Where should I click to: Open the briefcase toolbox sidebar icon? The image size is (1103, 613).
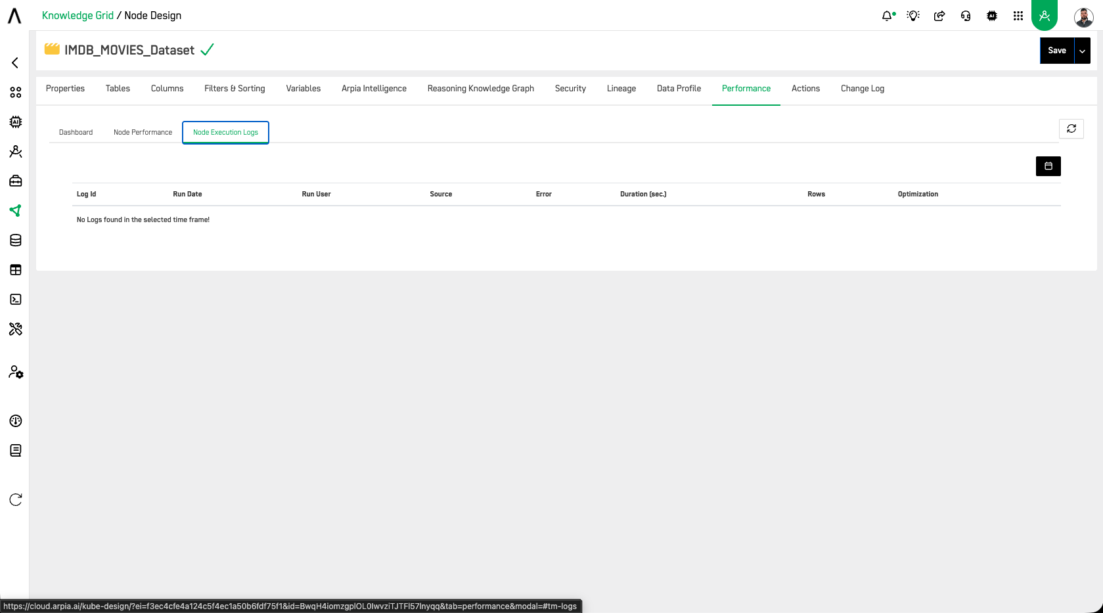coord(16,181)
